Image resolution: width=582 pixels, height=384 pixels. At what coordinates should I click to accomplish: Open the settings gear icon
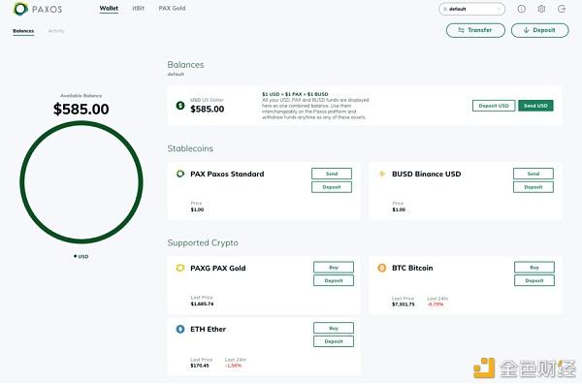click(541, 9)
